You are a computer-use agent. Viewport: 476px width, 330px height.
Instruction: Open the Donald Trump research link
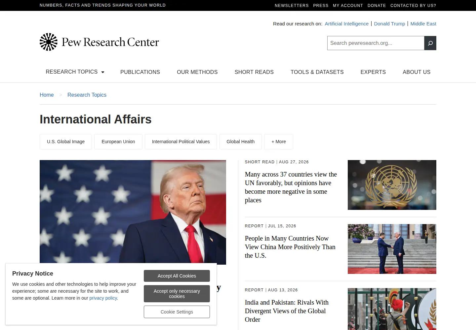[389, 24]
